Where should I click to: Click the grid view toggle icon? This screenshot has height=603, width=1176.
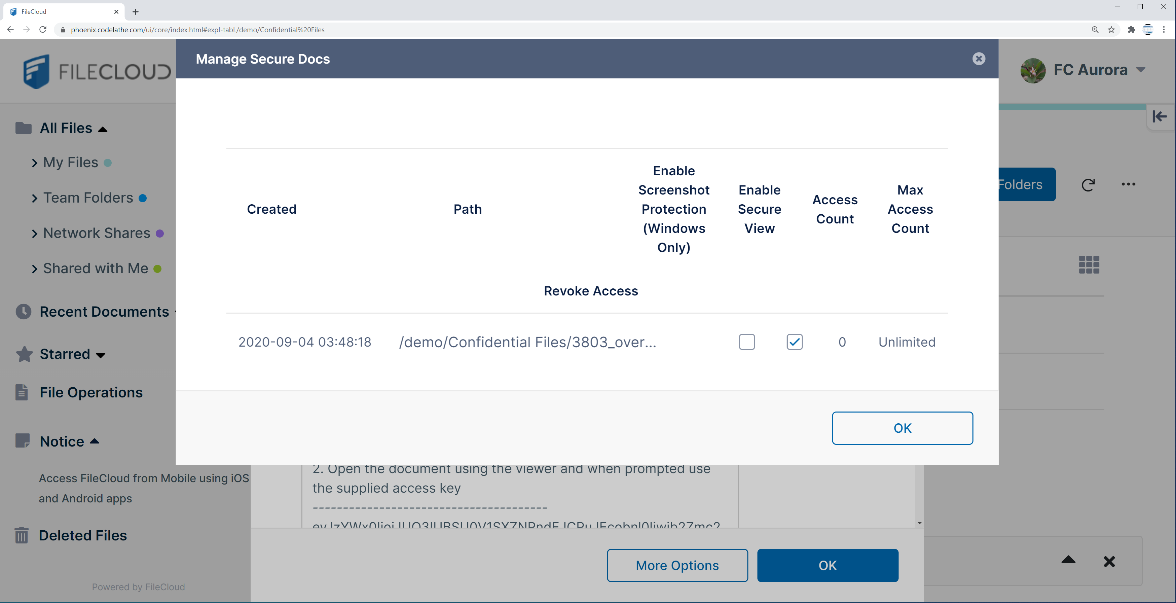(x=1089, y=264)
